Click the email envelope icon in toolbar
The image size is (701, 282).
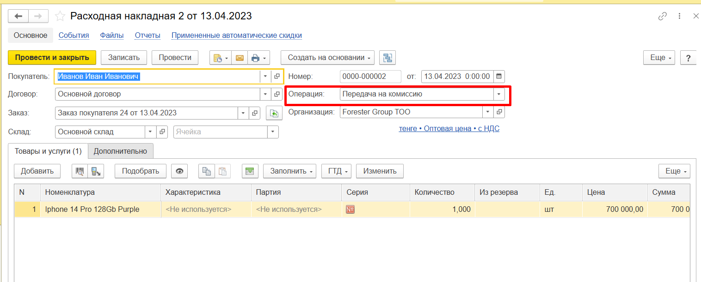click(x=240, y=58)
